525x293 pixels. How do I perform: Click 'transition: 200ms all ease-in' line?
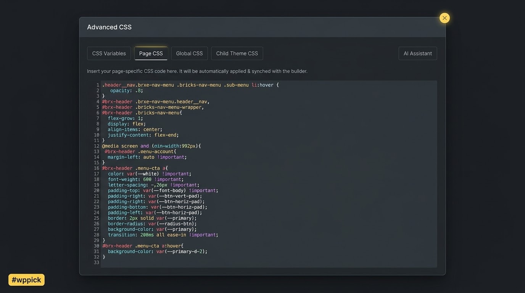point(163,235)
